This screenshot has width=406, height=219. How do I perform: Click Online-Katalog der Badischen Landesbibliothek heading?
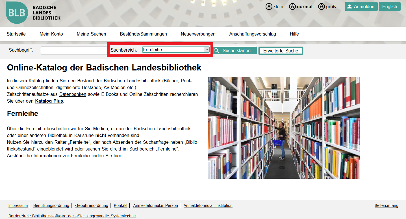click(104, 68)
